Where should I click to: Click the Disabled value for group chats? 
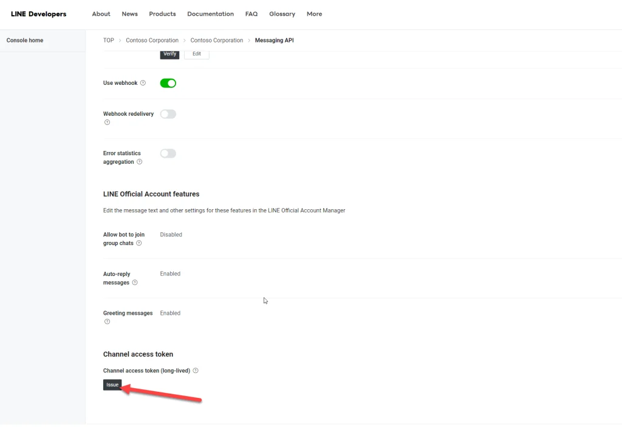[x=171, y=235]
